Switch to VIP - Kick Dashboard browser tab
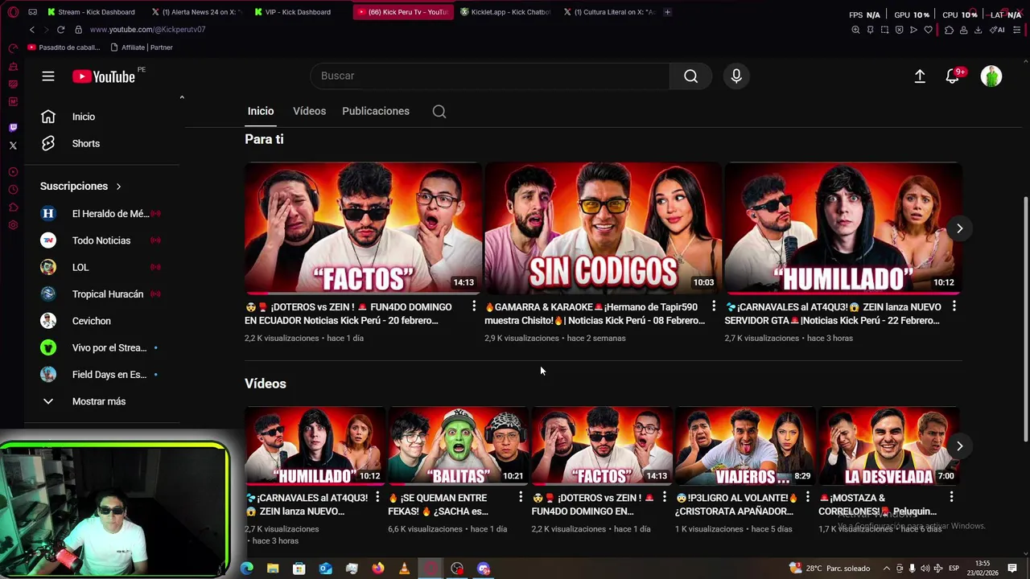 (x=292, y=12)
